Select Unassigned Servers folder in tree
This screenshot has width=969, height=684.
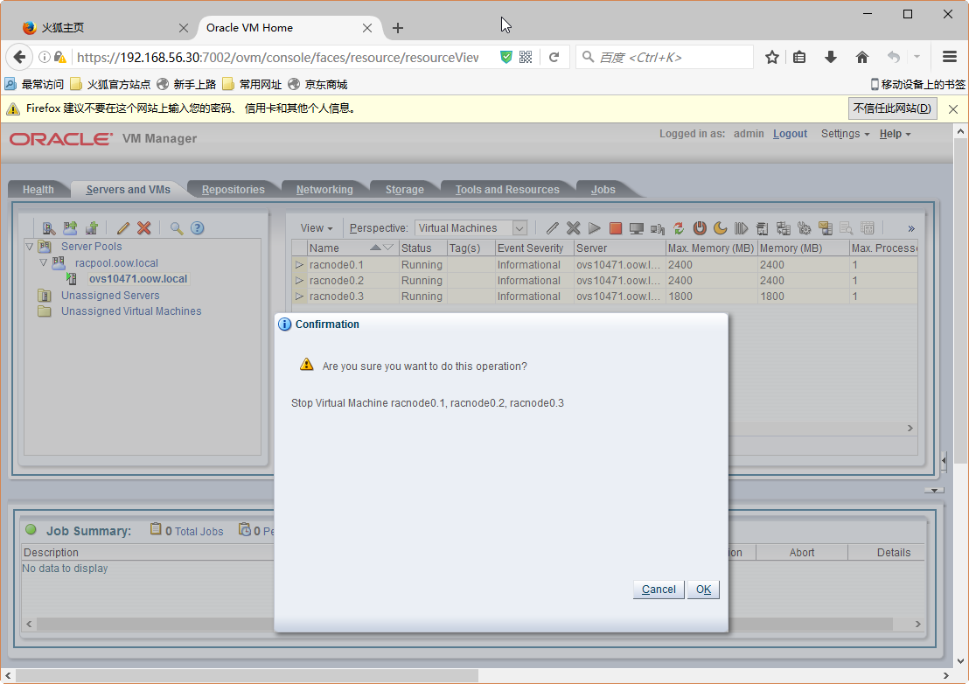tap(110, 296)
